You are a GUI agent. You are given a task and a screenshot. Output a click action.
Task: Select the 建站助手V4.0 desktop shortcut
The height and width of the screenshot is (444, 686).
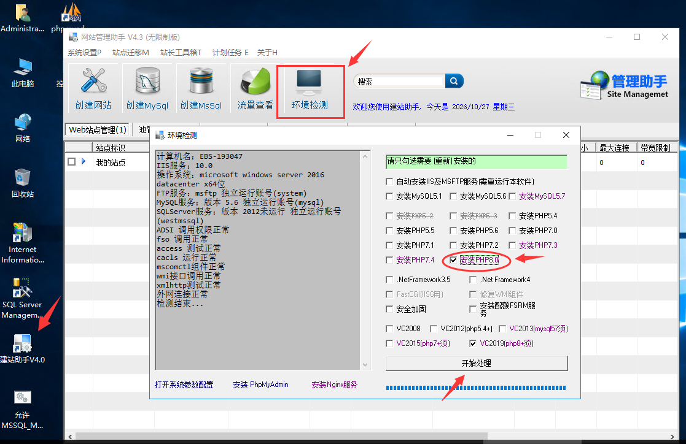click(22, 348)
